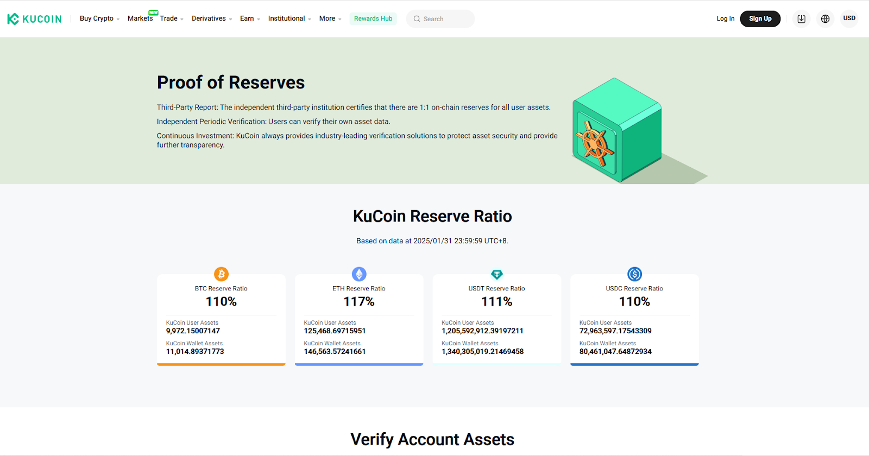Viewport: 869px width, 456px height.
Task: Click the BTC user assets value 9,972.15007147
Action: (x=193, y=331)
